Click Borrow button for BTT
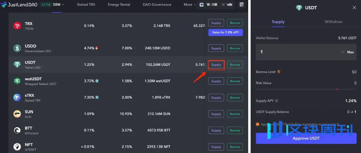 (235, 130)
